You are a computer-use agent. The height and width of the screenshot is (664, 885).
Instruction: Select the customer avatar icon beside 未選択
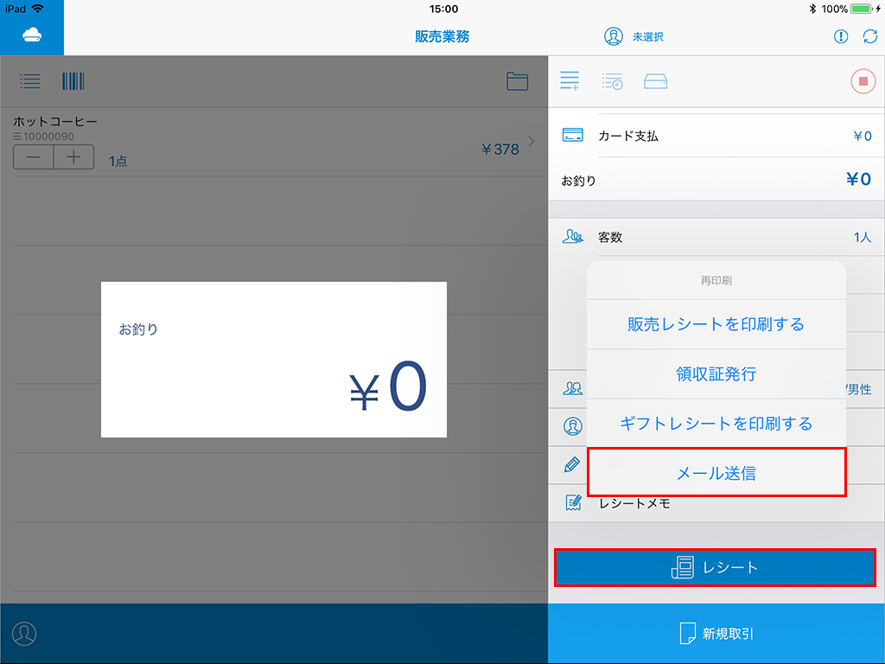614,36
